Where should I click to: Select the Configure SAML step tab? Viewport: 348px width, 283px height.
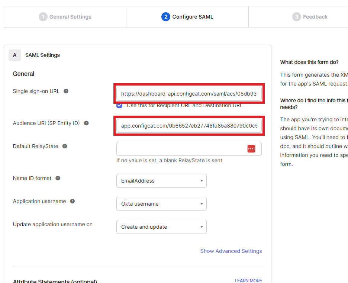coord(187,17)
